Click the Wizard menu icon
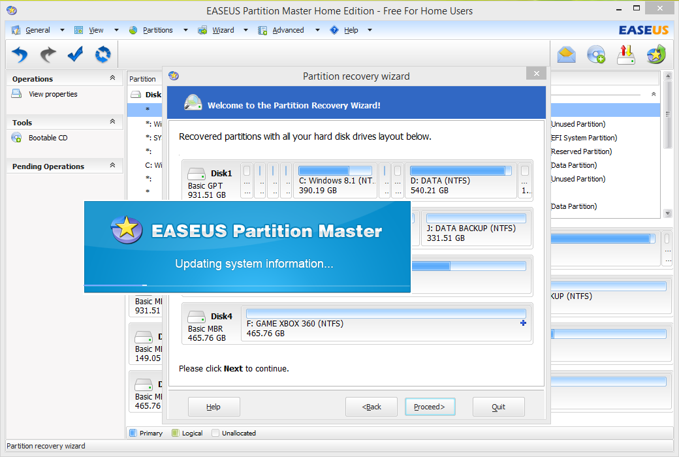The width and height of the screenshot is (679, 457). (202, 30)
